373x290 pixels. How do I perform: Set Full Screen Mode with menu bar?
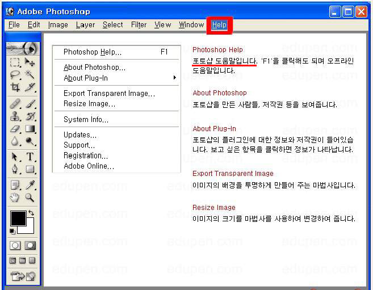tap(23, 260)
